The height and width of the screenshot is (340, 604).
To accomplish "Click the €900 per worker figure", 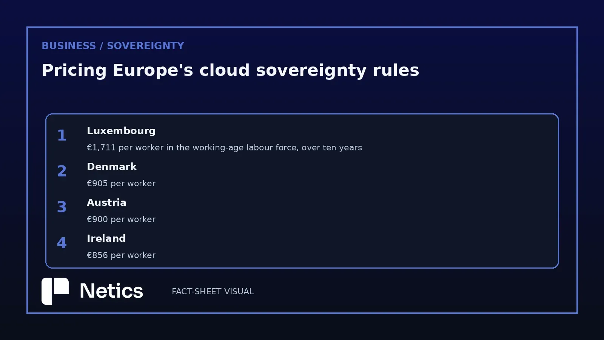I will pos(121,219).
